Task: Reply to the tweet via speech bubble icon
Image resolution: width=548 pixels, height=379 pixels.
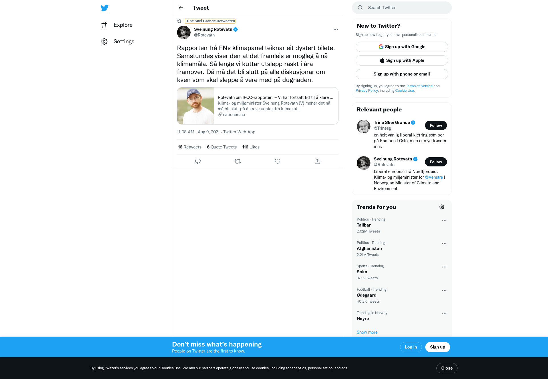Action: (198, 161)
